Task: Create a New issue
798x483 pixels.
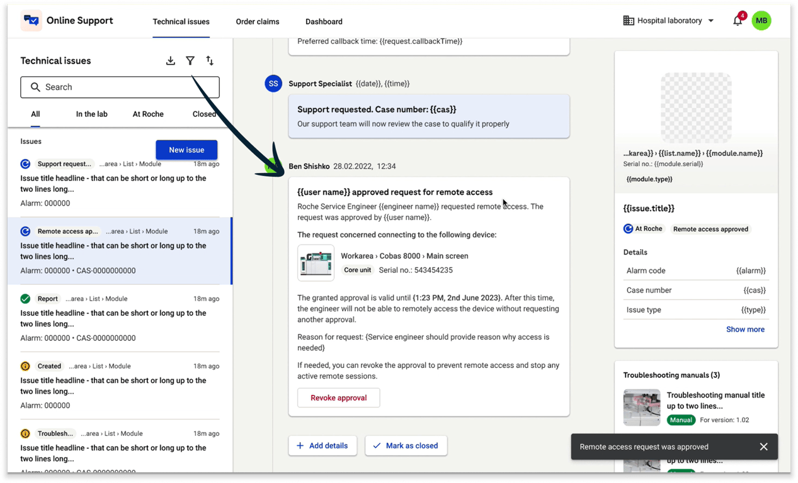Action: (186, 150)
